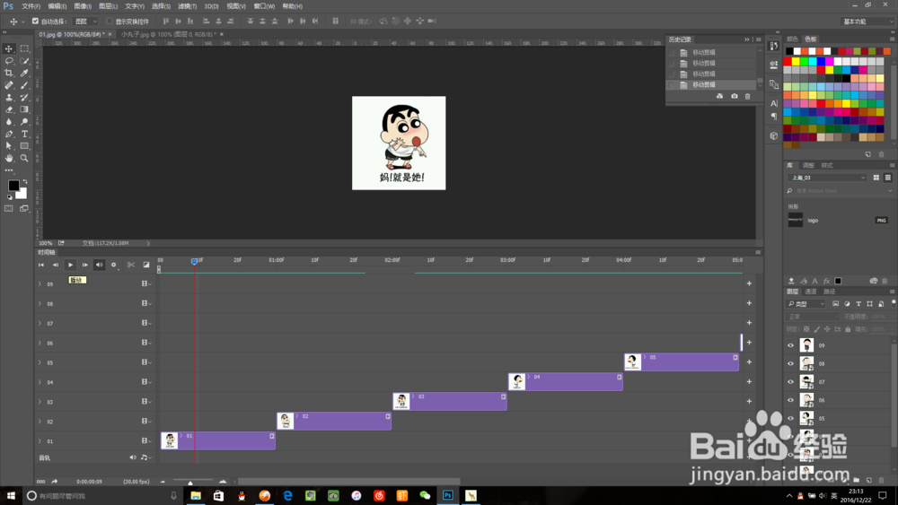Pick the yellow swatch in Swatches panel
Viewport: 898px width, 505px height.
click(x=796, y=61)
